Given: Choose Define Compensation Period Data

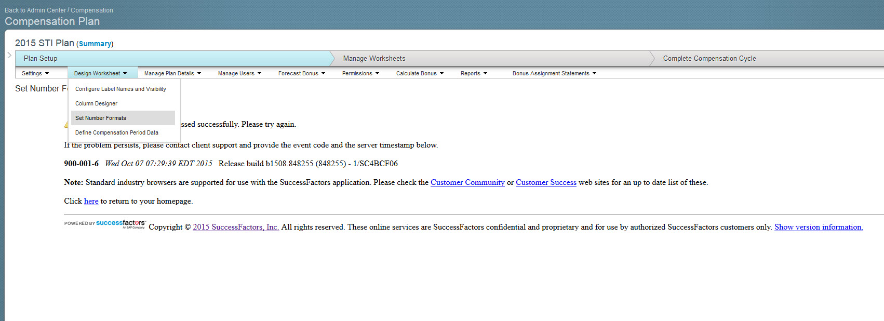Looking at the screenshot, I should 123,132.
